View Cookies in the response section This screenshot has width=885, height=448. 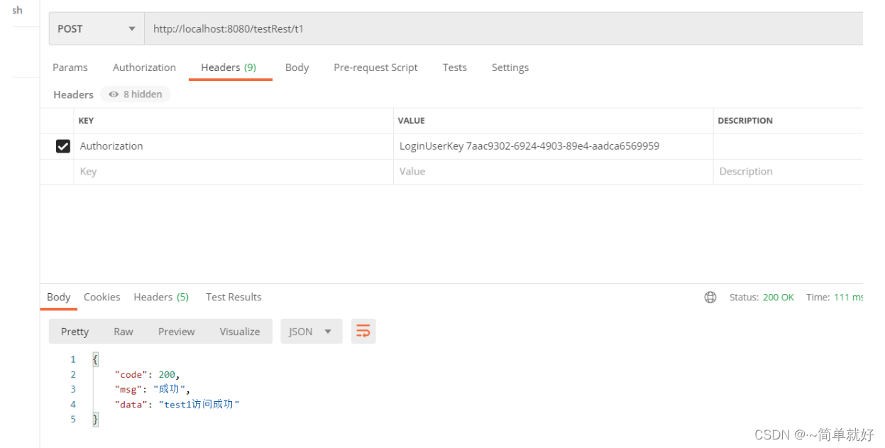[x=101, y=297]
